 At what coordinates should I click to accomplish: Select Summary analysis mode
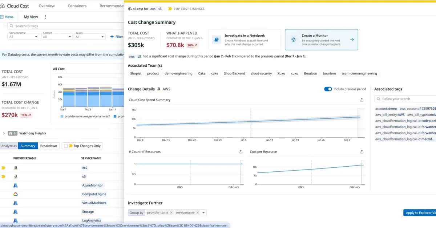coord(28,146)
